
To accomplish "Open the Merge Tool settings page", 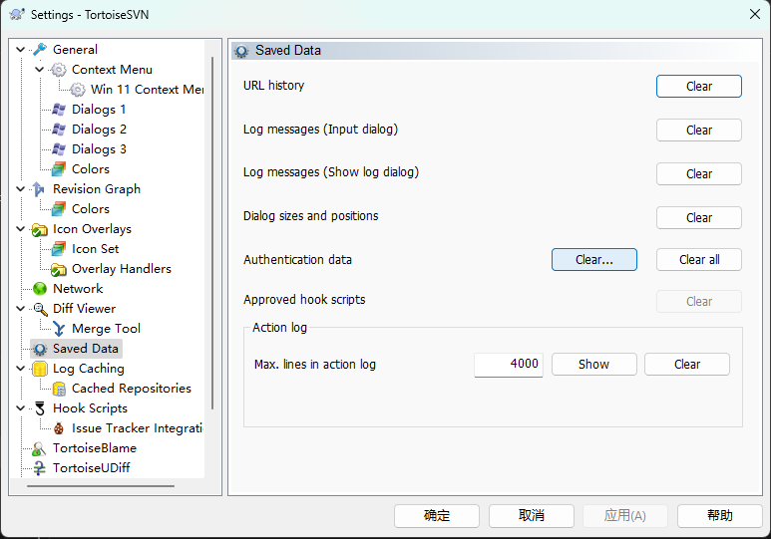I will click(x=106, y=328).
